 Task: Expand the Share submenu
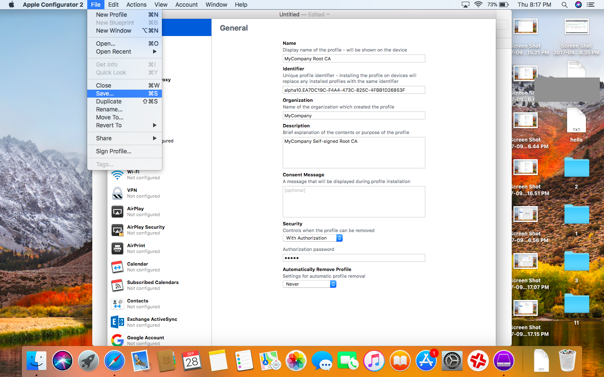pyautogui.click(x=125, y=138)
